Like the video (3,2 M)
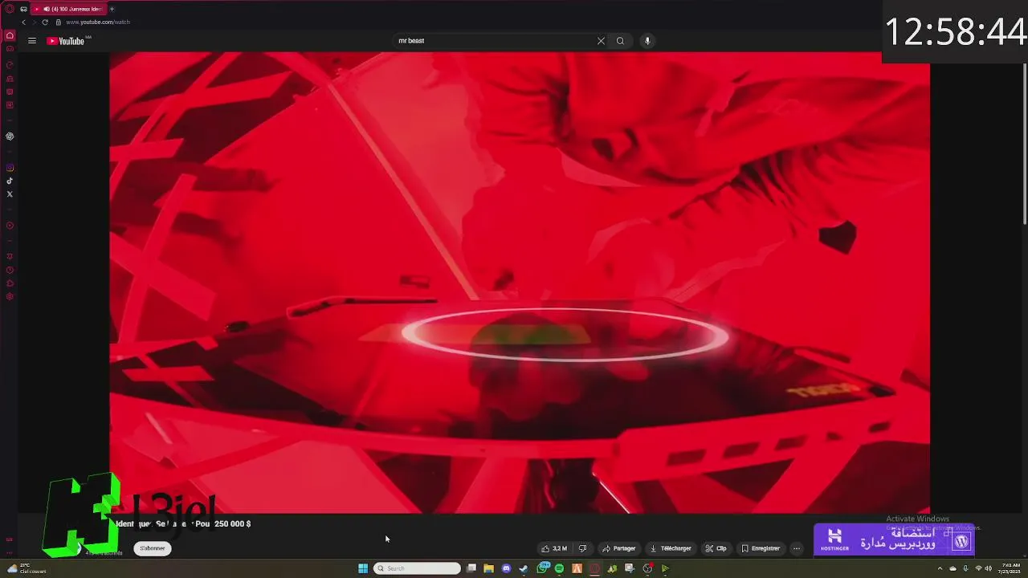This screenshot has width=1028, height=578. tap(554, 548)
